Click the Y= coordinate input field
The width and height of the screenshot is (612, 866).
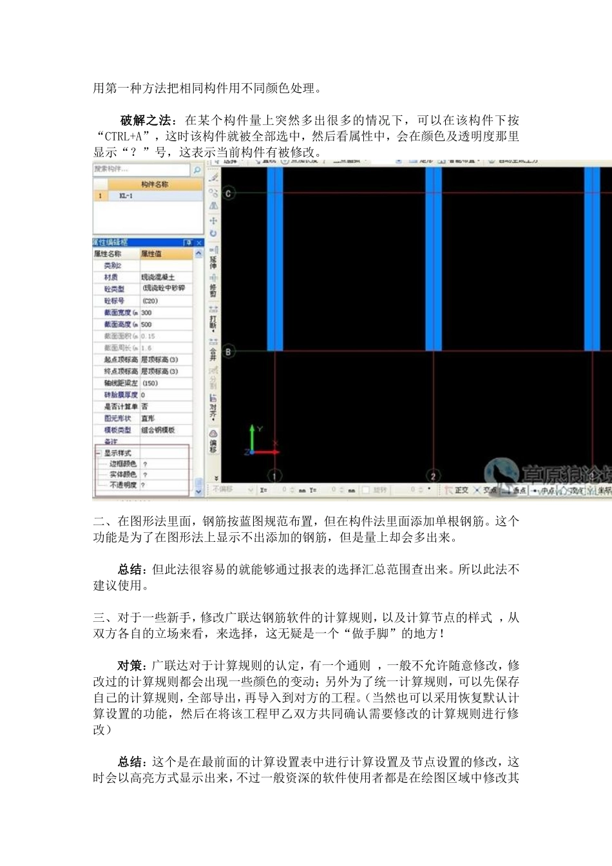coord(332,490)
